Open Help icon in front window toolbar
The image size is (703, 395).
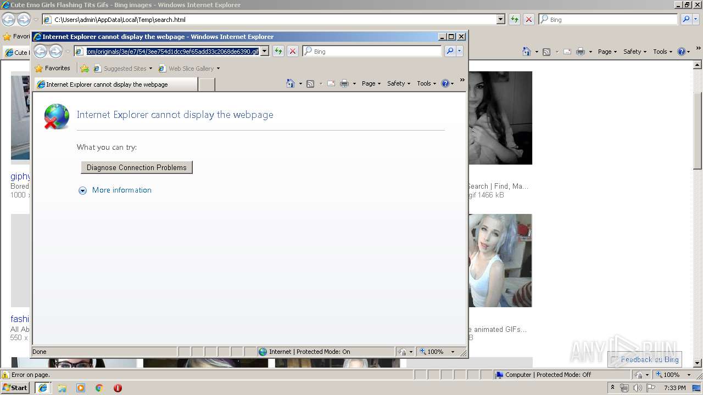pyautogui.click(x=445, y=83)
